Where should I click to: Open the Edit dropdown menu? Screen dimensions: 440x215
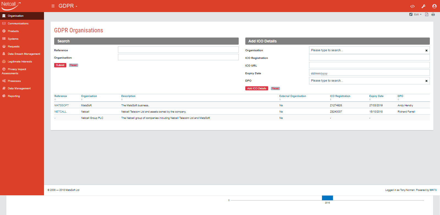tap(416, 15)
